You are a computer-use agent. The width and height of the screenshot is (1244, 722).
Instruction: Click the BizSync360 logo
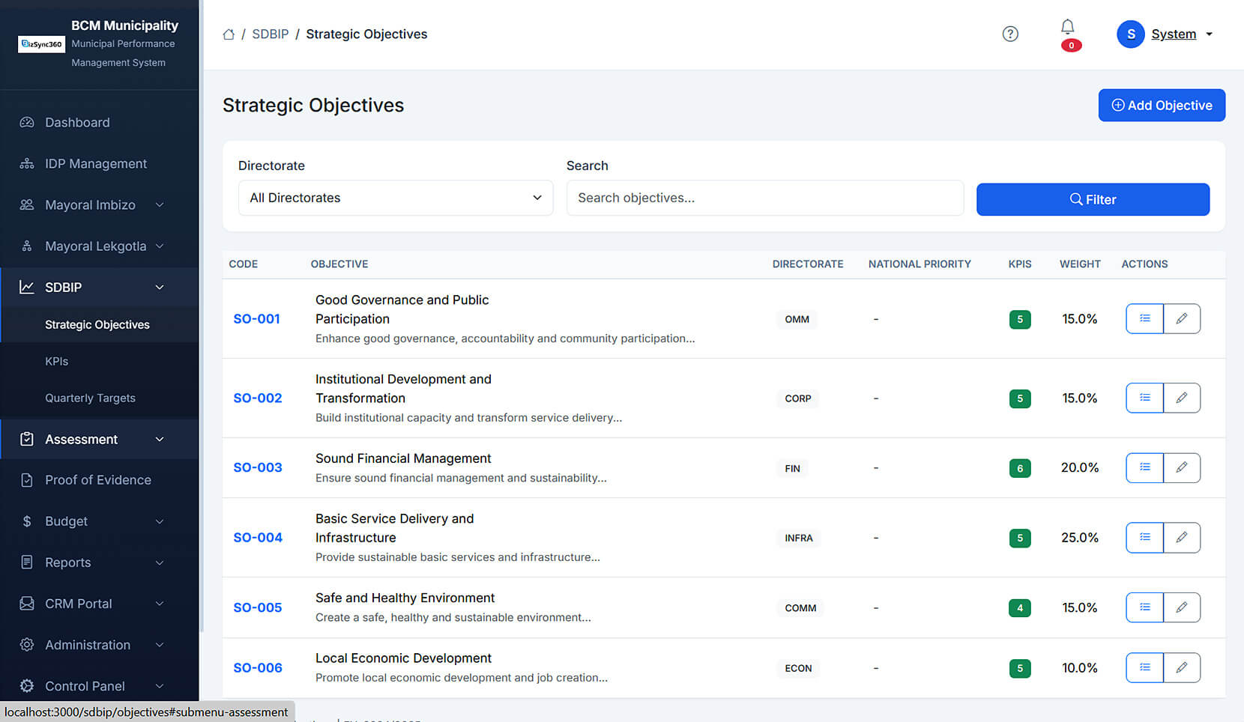pyautogui.click(x=41, y=44)
